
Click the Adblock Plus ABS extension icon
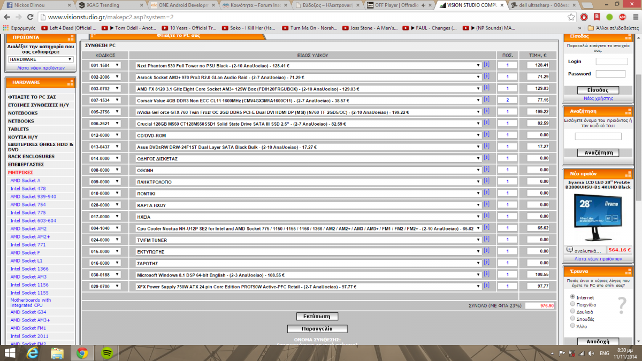tap(622, 17)
